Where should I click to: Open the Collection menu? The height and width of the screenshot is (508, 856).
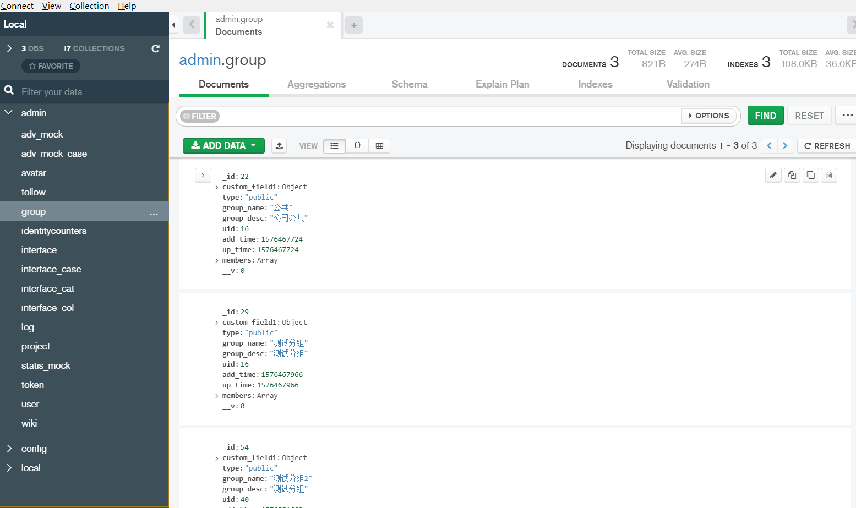click(89, 6)
